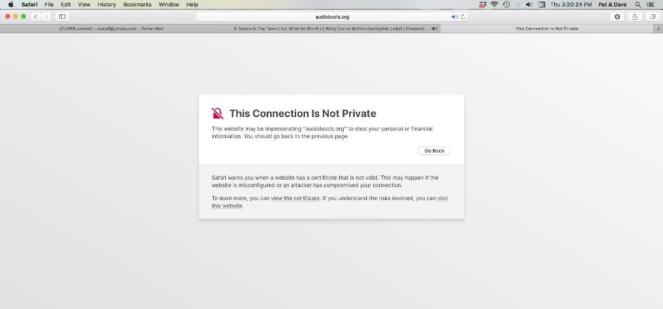Screen dimensions: 663x309
Task: Add a new tab with plus icon
Action: point(658,29)
